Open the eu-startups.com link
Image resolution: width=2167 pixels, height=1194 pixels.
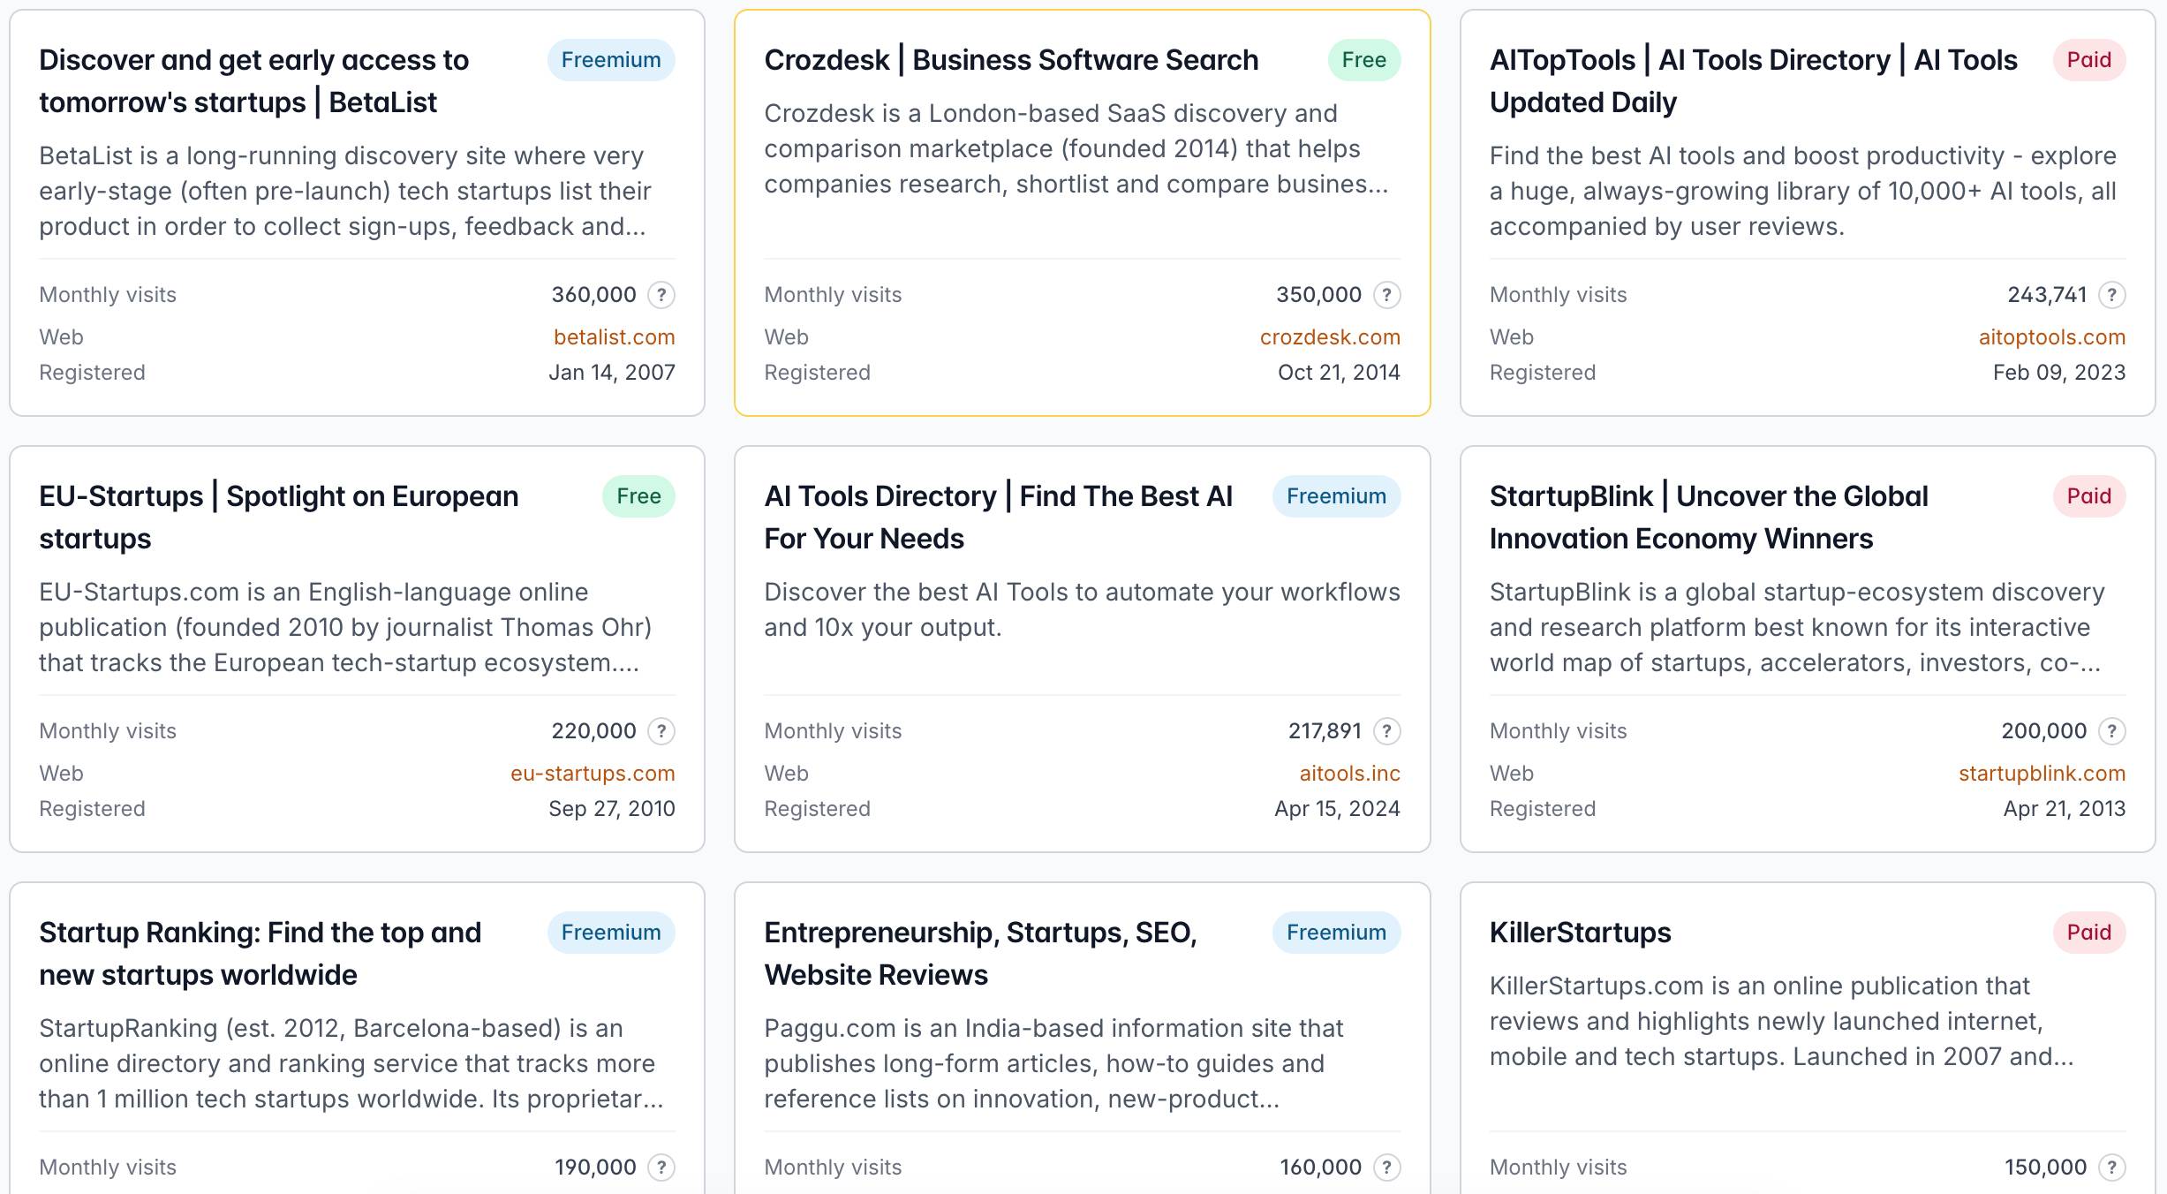point(592,774)
